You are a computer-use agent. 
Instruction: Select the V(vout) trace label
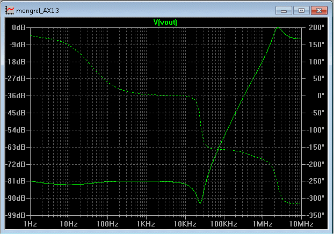coord(165,22)
